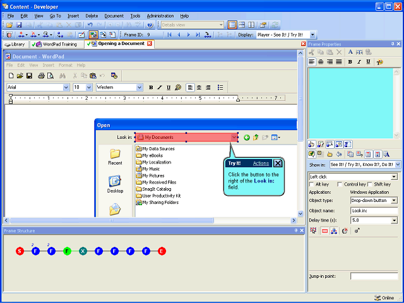
Task: Click the gender-symbol icon at right of bottom row
Action: 357,231
